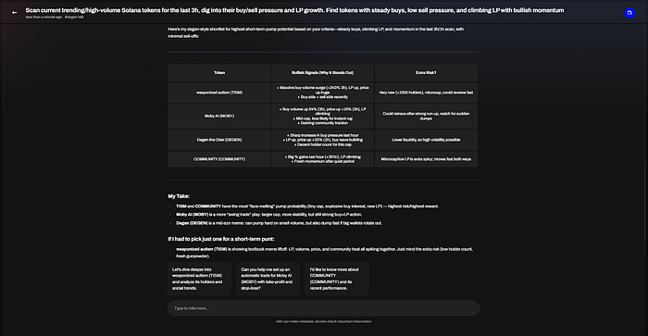Viewport: 648px width, 336px height.
Task: Pick the suggestion about COMMUNITY recent performance
Action: point(336,279)
